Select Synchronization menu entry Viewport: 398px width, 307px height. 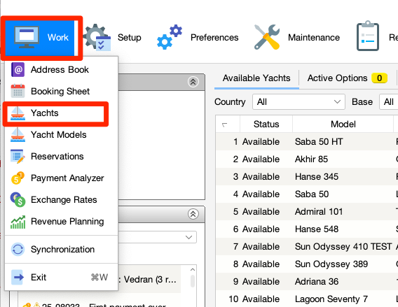(62, 250)
